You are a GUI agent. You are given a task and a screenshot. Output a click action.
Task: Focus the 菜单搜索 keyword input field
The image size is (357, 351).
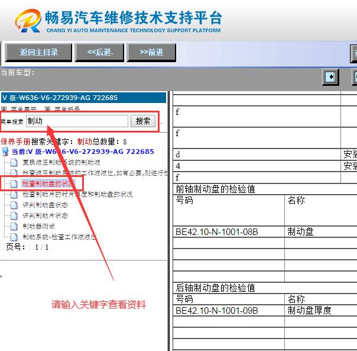click(x=77, y=121)
